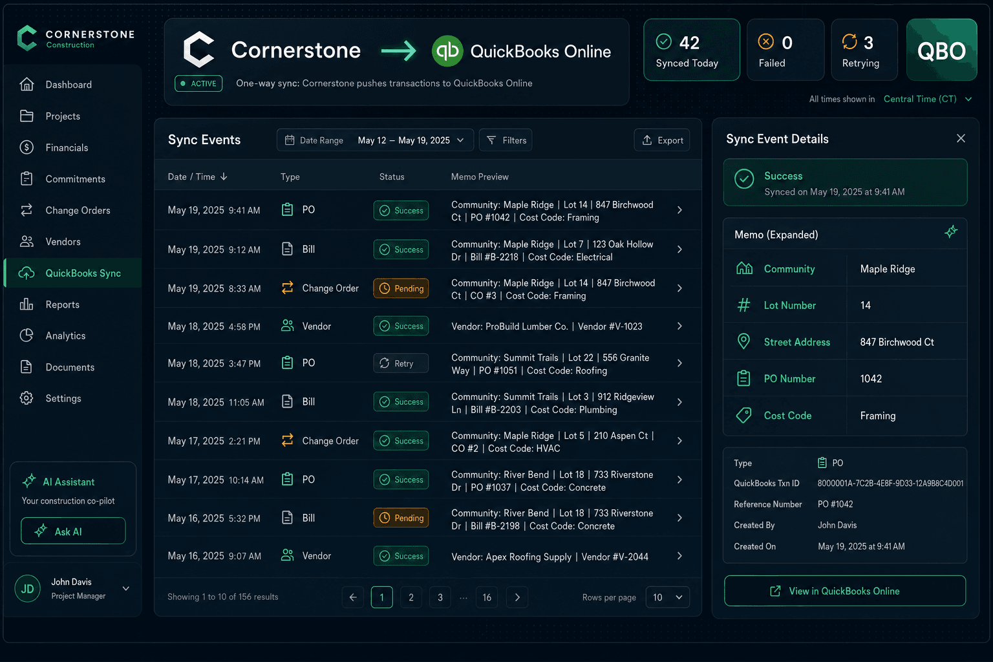Click the Export button
Image resolution: width=993 pixels, height=662 pixels.
[662, 140]
